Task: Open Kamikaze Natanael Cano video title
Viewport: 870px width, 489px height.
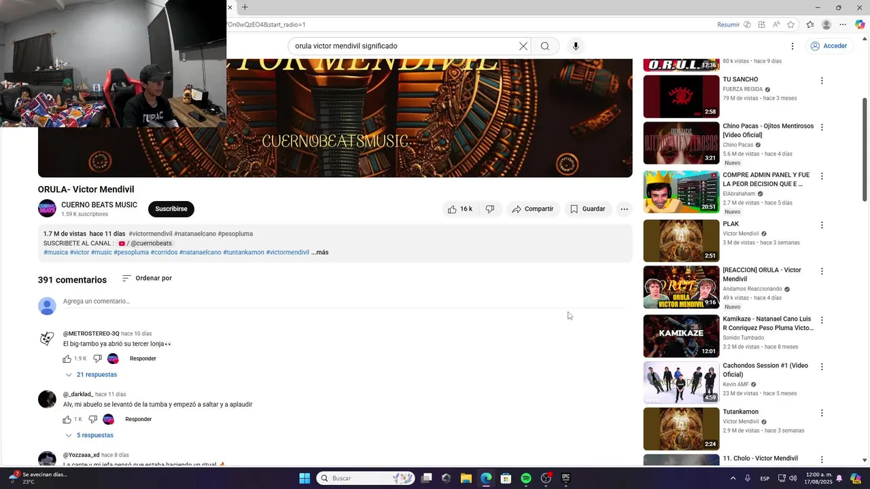Action: click(x=767, y=323)
